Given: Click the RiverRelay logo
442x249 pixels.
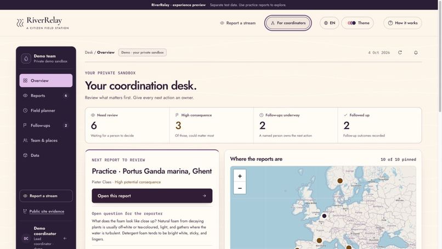Looking at the screenshot, I should point(43,23).
